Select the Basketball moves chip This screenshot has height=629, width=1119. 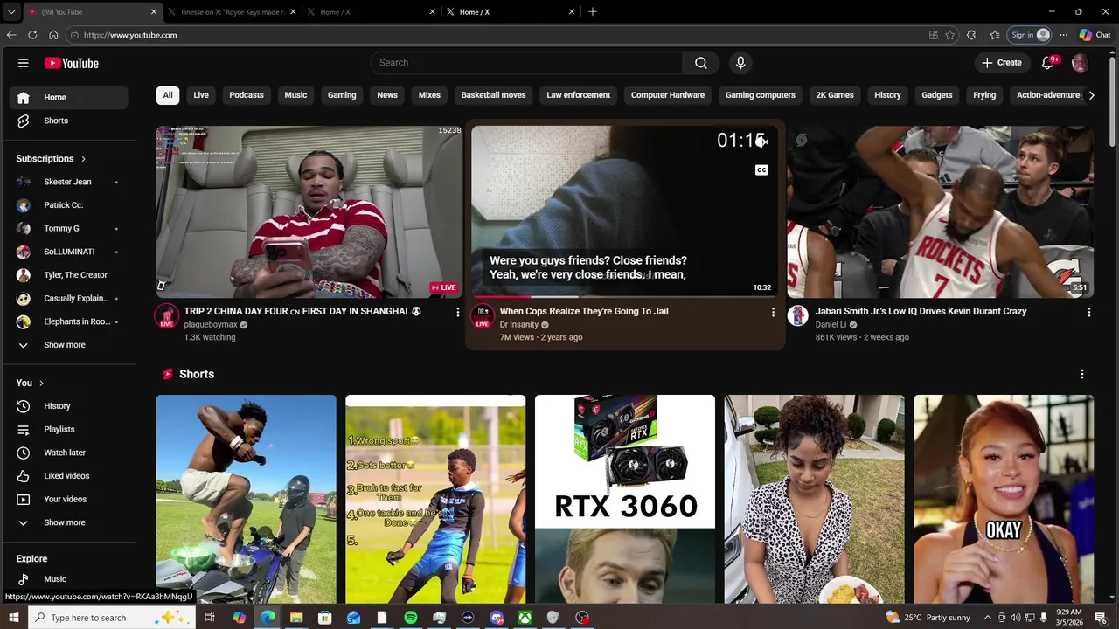pyautogui.click(x=494, y=95)
